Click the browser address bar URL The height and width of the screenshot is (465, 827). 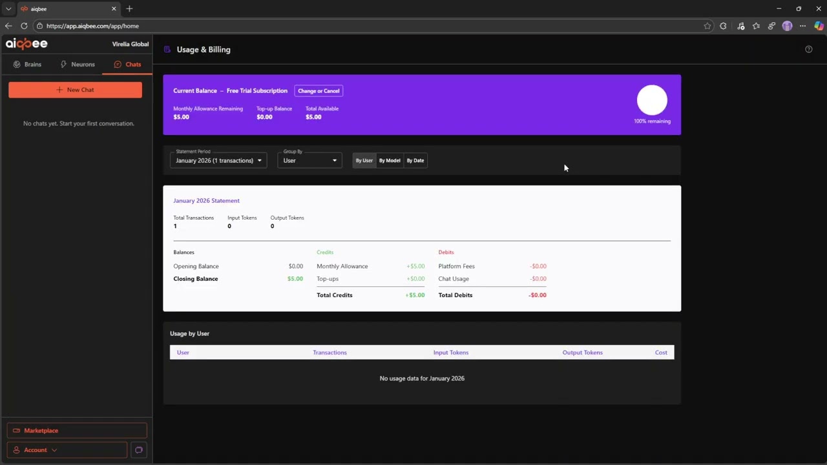click(x=92, y=26)
